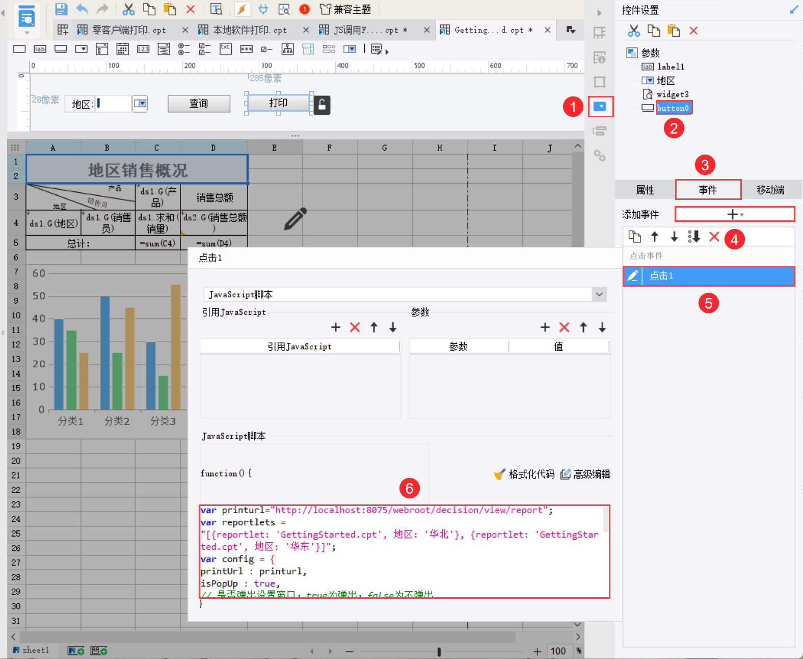Image resolution: width=803 pixels, height=659 pixels.
Task: Switch to the 属性 tab
Action: (645, 190)
